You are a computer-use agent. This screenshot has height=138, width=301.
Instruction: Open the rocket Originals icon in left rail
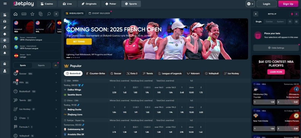(x=5, y=28)
